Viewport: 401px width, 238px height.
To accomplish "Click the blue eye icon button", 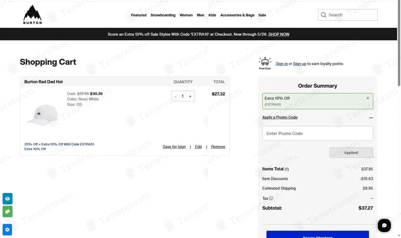I will click(x=8, y=199).
